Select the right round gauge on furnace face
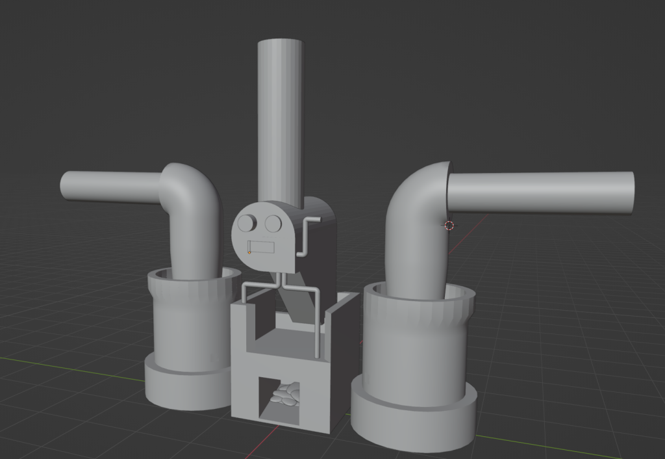Viewport: 665px width, 459px height. pyautogui.click(x=273, y=224)
